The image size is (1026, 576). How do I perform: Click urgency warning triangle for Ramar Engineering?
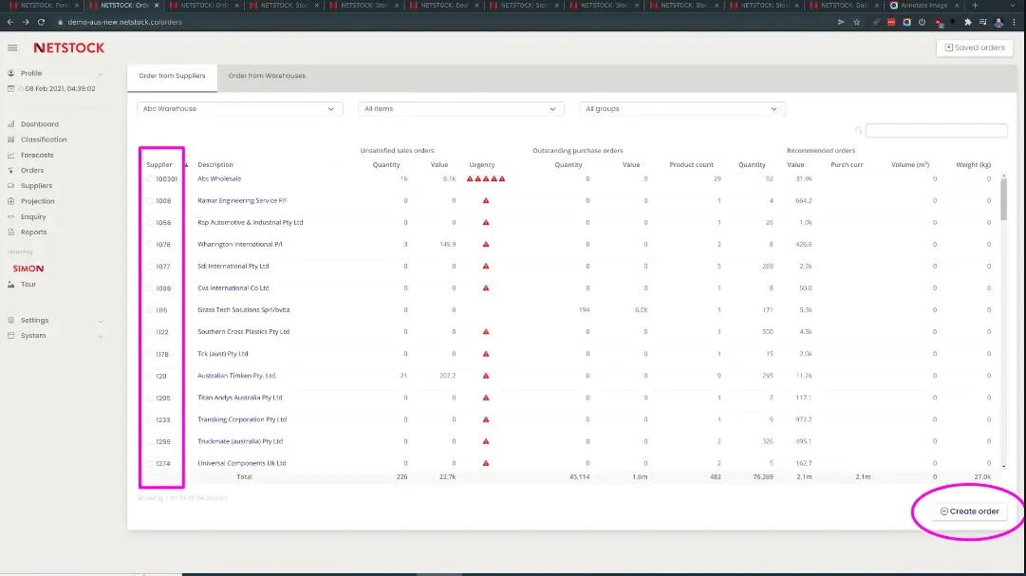pyautogui.click(x=486, y=200)
